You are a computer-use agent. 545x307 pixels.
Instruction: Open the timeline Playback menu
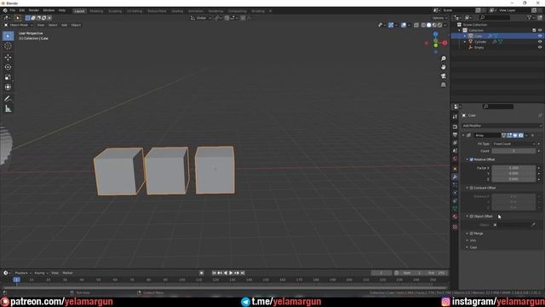tap(23, 273)
